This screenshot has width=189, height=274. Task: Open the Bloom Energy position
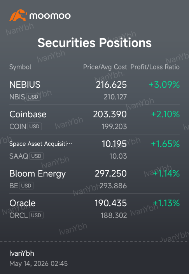pos(94,179)
